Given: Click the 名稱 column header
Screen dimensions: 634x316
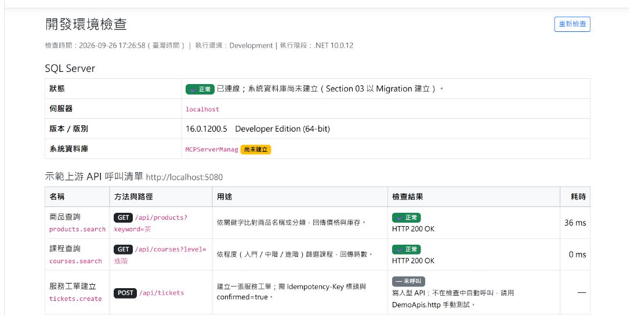Looking at the screenshot, I should [x=57, y=197].
